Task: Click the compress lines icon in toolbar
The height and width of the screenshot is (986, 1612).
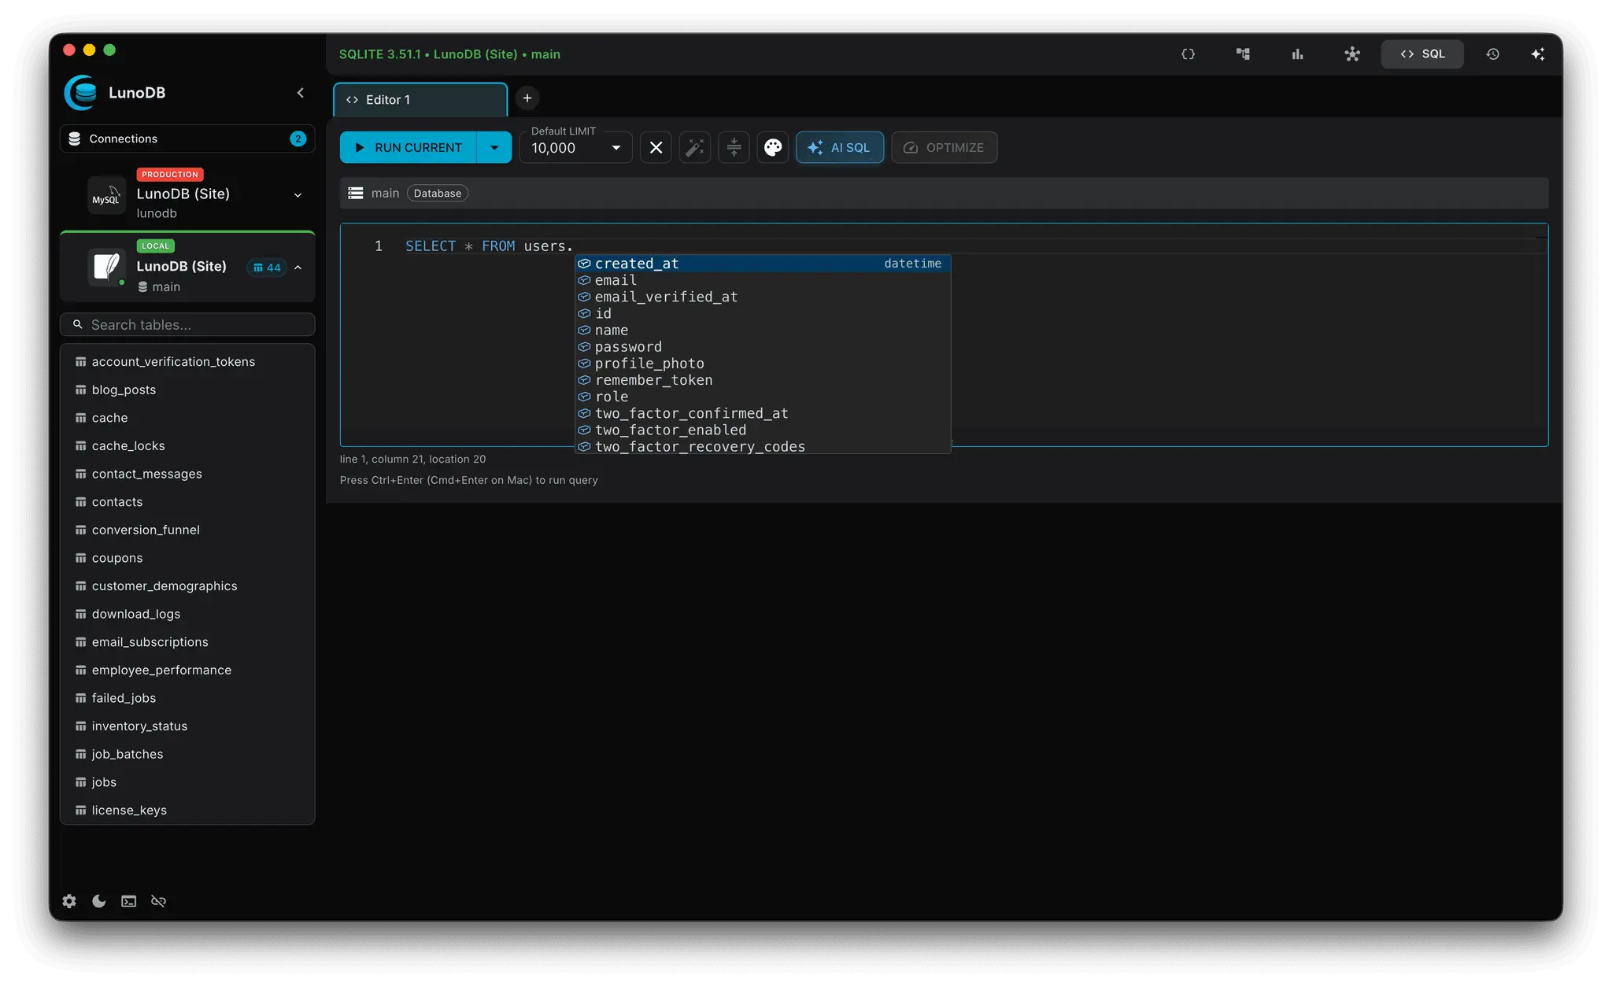Action: pyautogui.click(x=734, y=147)
